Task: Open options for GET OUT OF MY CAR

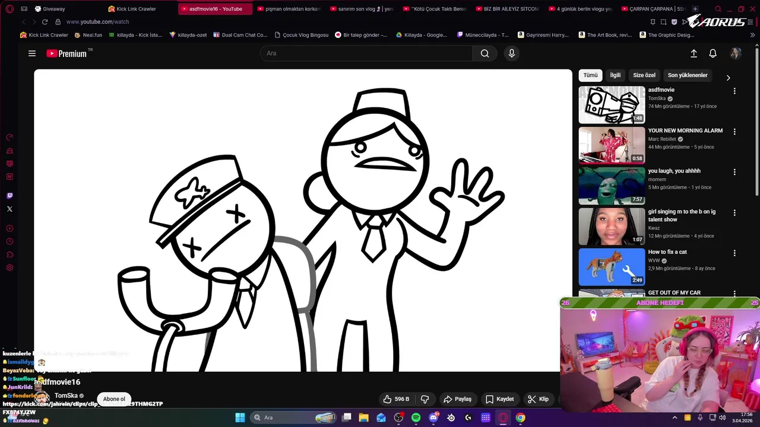Action: [x=734, y=294]
